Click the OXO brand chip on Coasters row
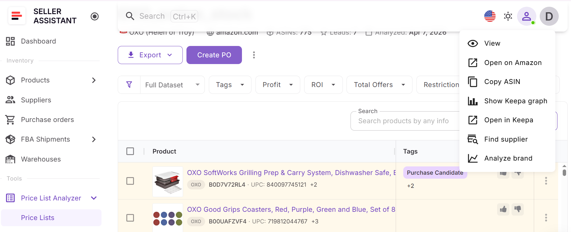This screenshot has height=232, width=571. coord(196,222)
